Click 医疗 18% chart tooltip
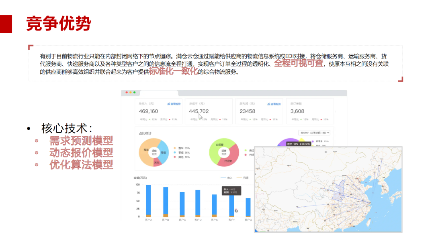The image size is (434, 240). [299, 144]
